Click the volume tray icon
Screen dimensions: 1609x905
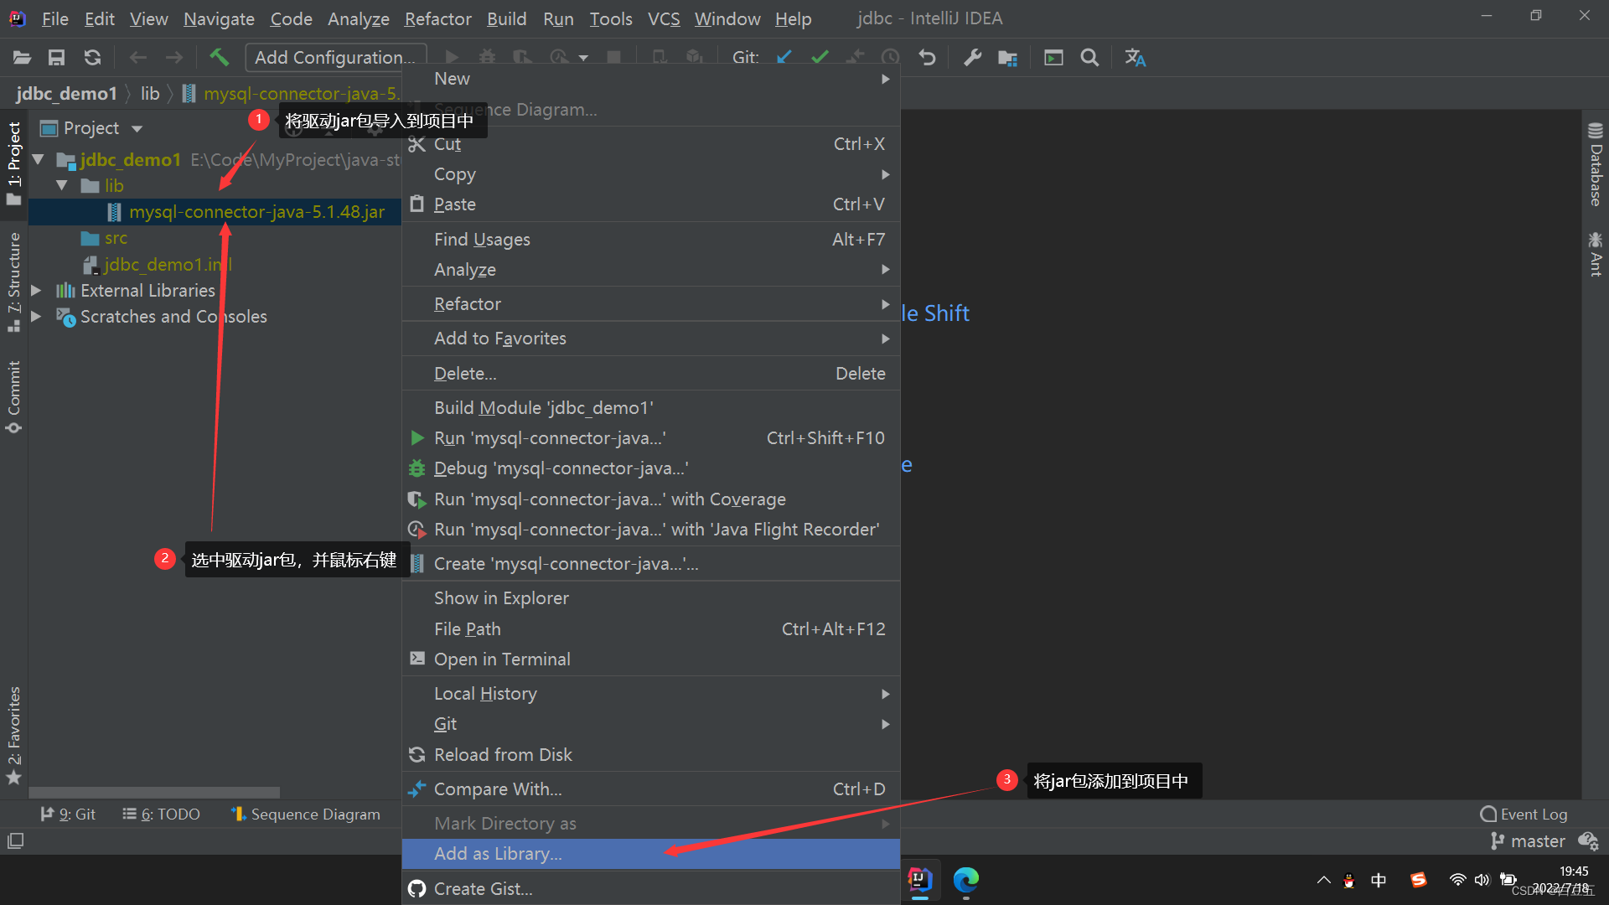1482,880
